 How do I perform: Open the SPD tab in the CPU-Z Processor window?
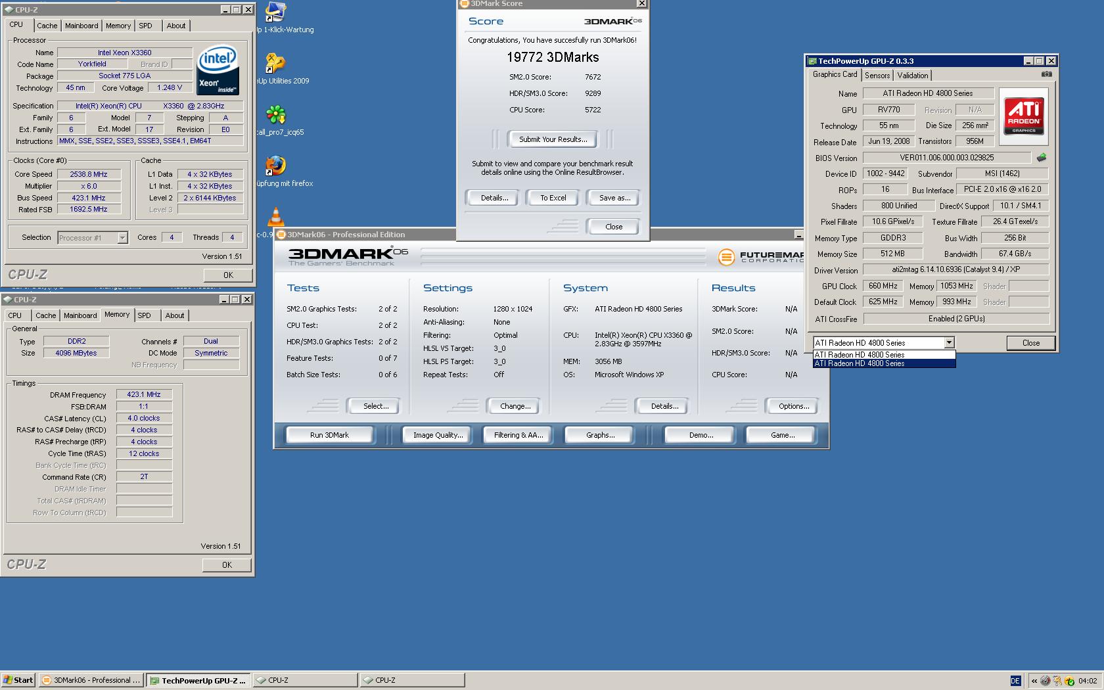coord(145,26)
